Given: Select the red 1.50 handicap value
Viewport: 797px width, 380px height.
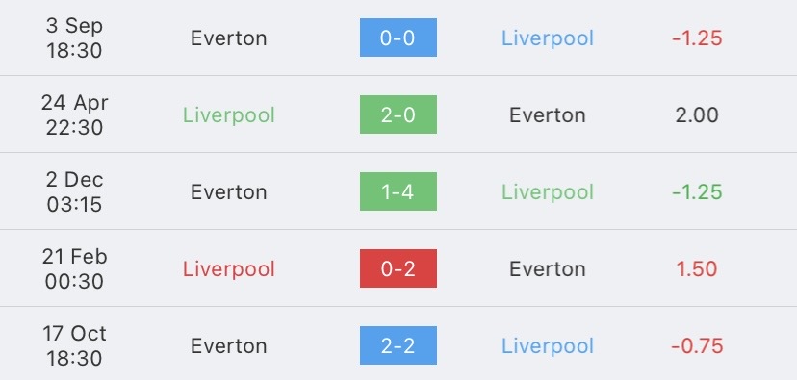Looking at the screenshot, I should [x=697, y=269].
